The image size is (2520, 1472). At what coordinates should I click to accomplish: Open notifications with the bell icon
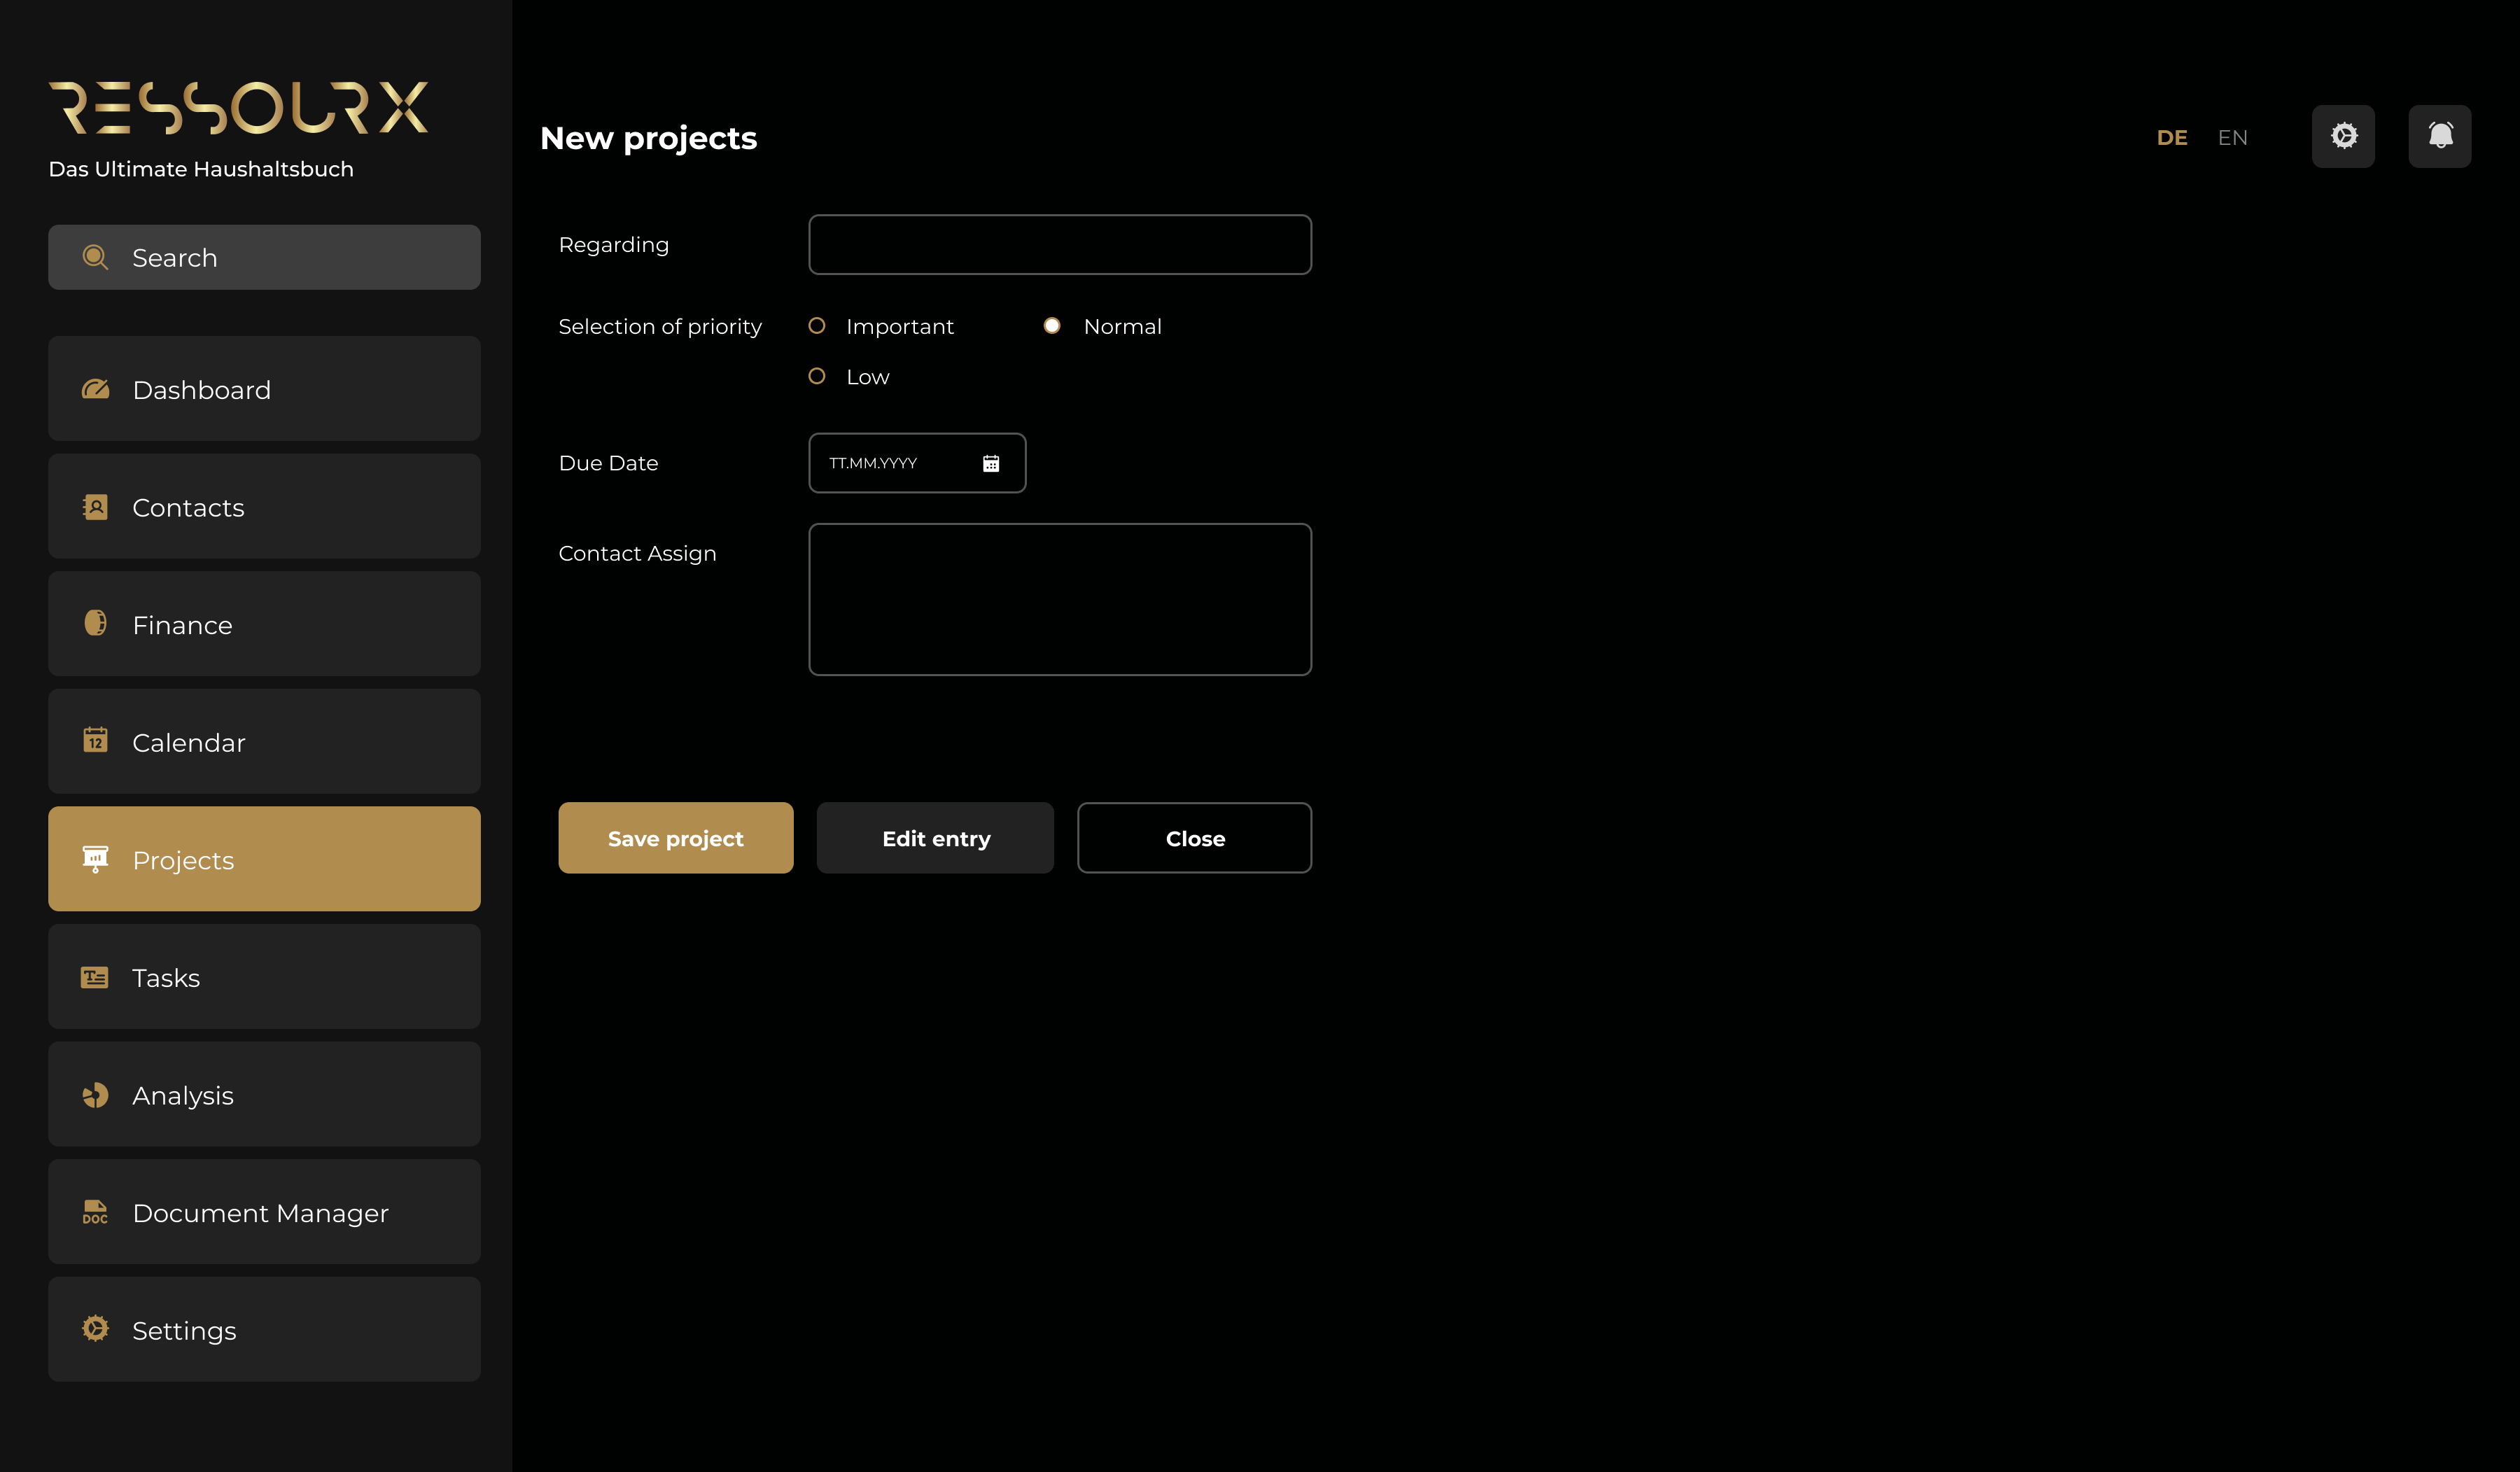(2440, 136)
